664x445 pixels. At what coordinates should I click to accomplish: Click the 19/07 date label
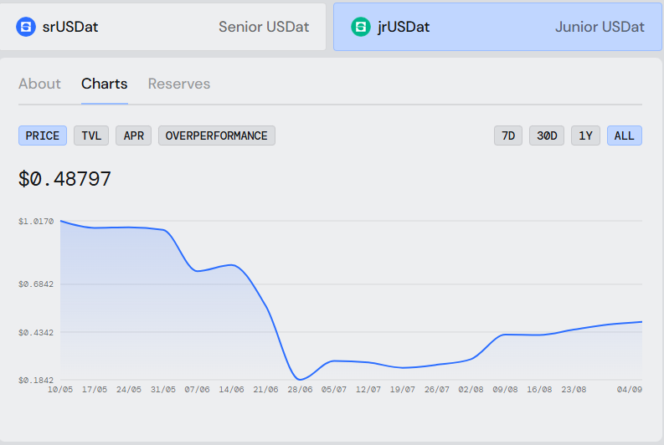pyautogui.click(x=402, y=389)
